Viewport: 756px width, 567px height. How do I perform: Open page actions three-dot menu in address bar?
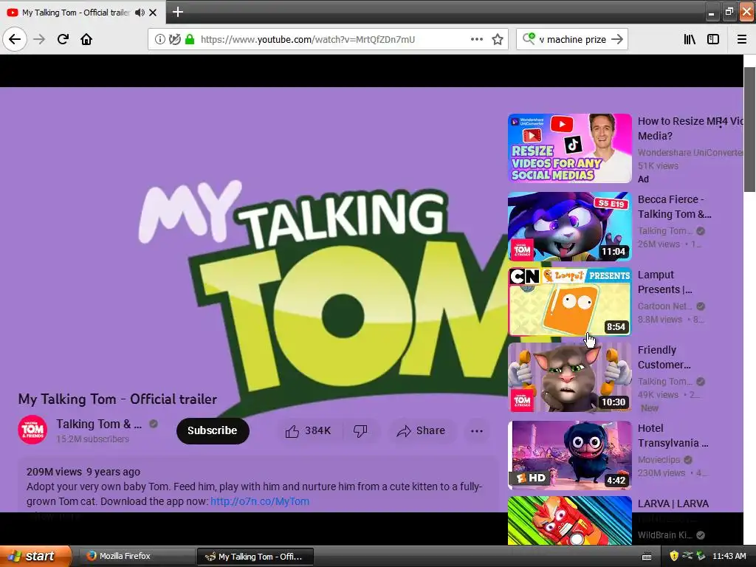click(x=477, y=40)
